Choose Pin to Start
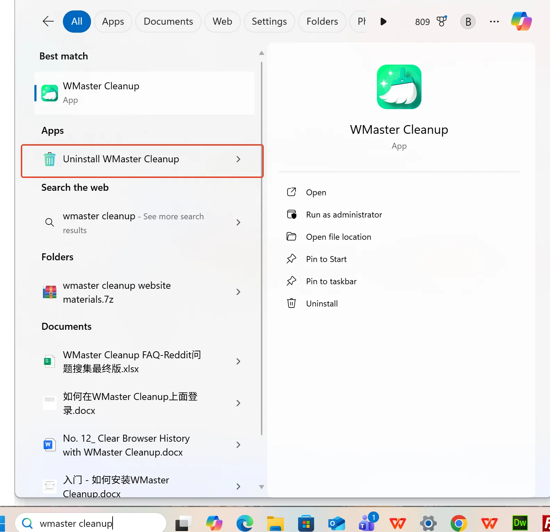 pos(399,259)
